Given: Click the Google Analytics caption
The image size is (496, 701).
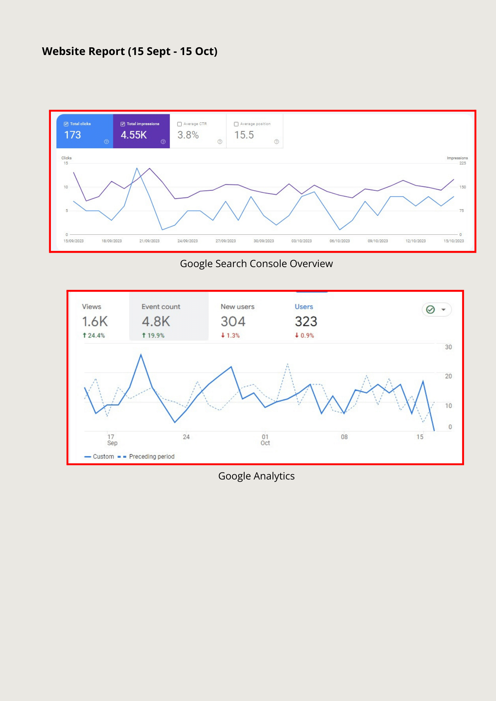Looking at the screenshot, I should [256, 476].
